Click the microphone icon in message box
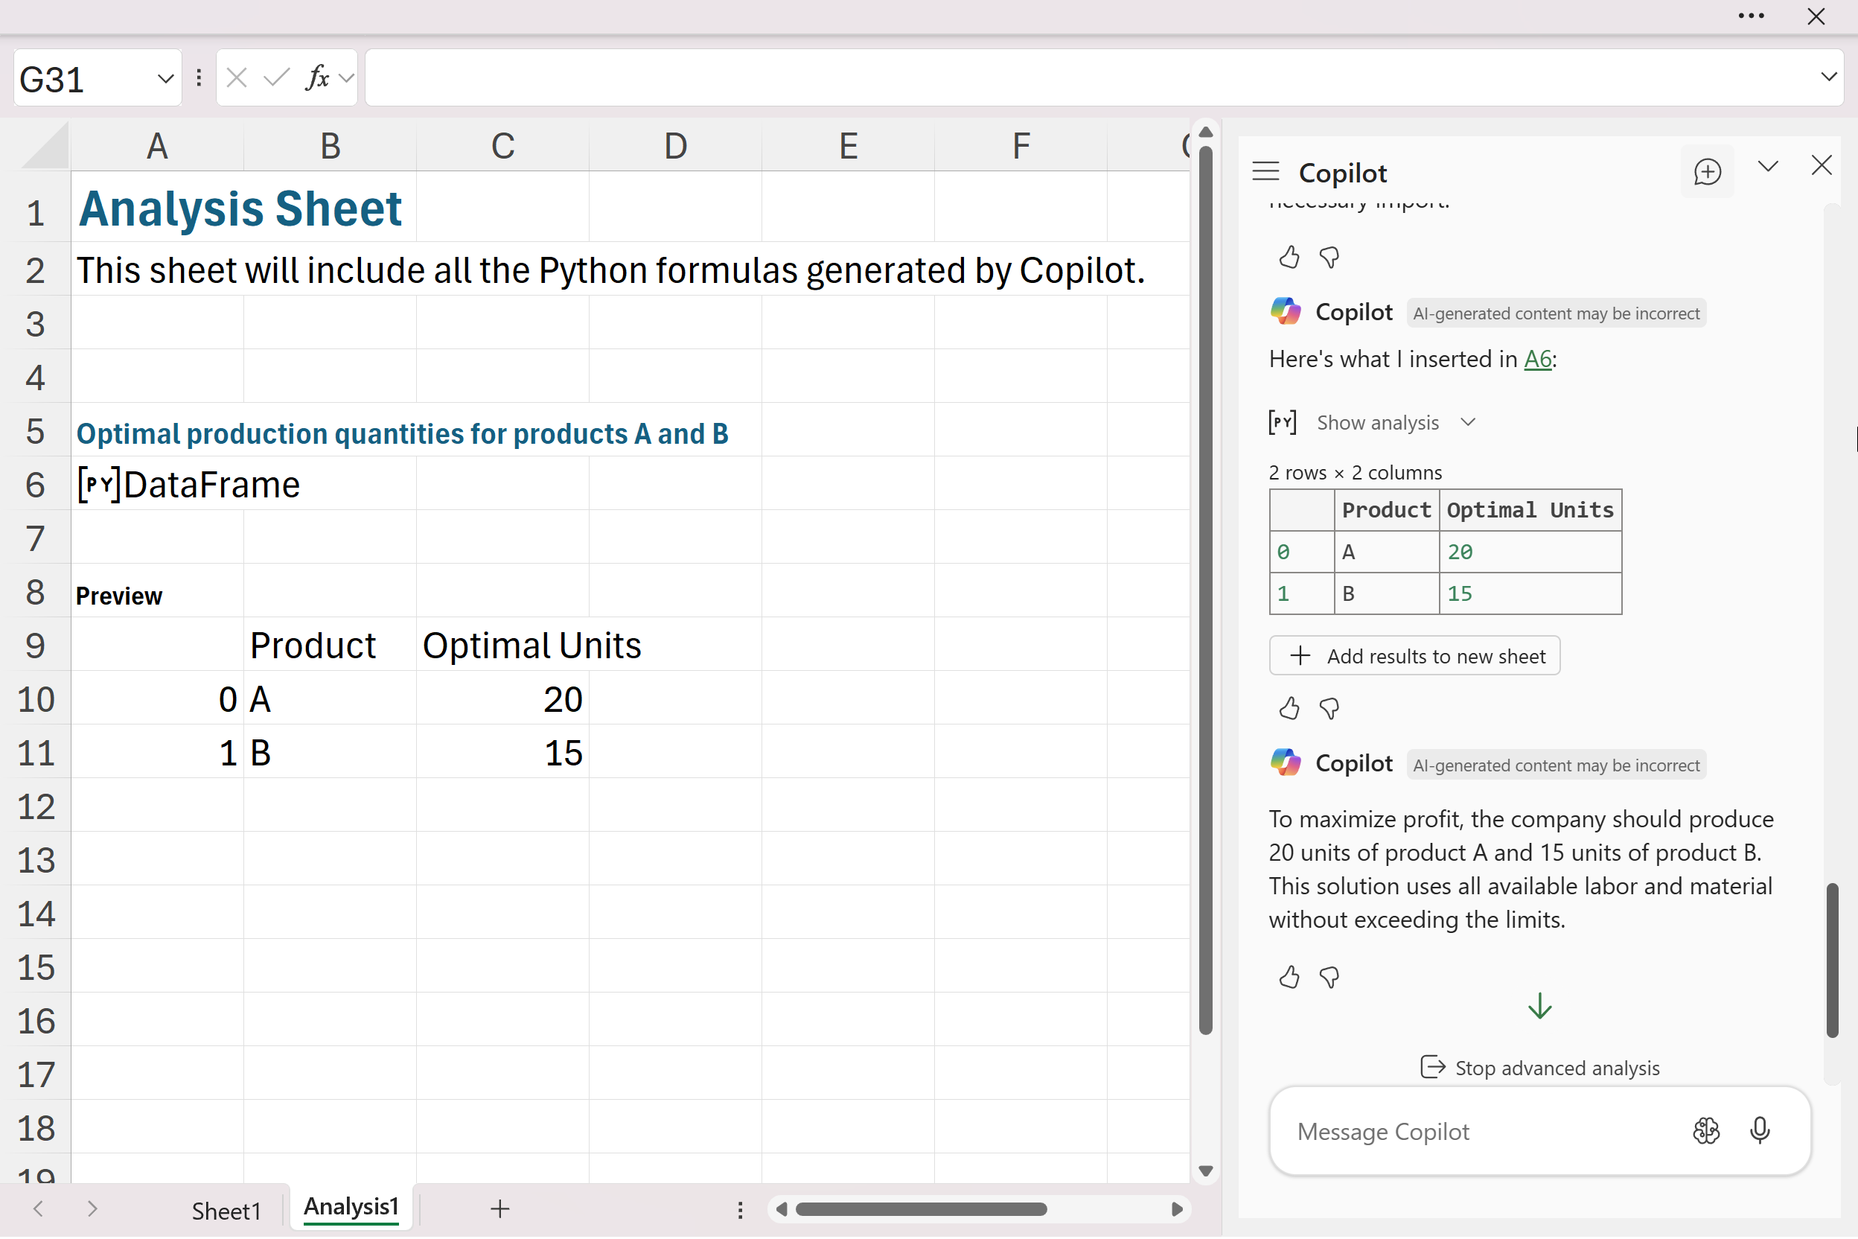The height and width of the screenshot is (1239, 1858). pyautogui.click(x=1759, y=1131)
